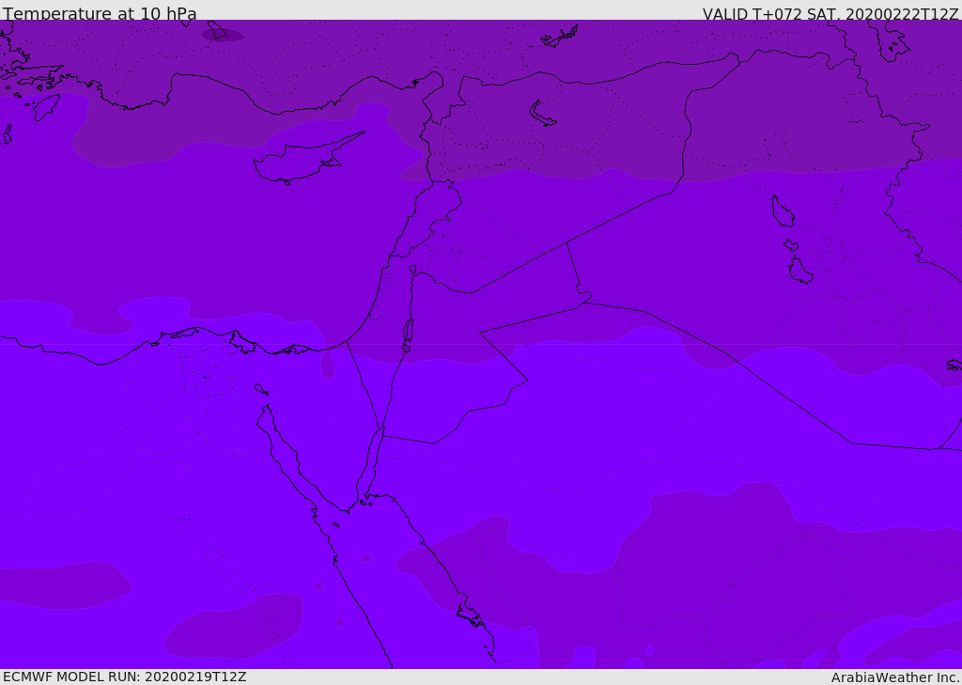Click the 'ECMWF MODEL RUN: 20200219T12Z' footer text

(x=125, y=677)
